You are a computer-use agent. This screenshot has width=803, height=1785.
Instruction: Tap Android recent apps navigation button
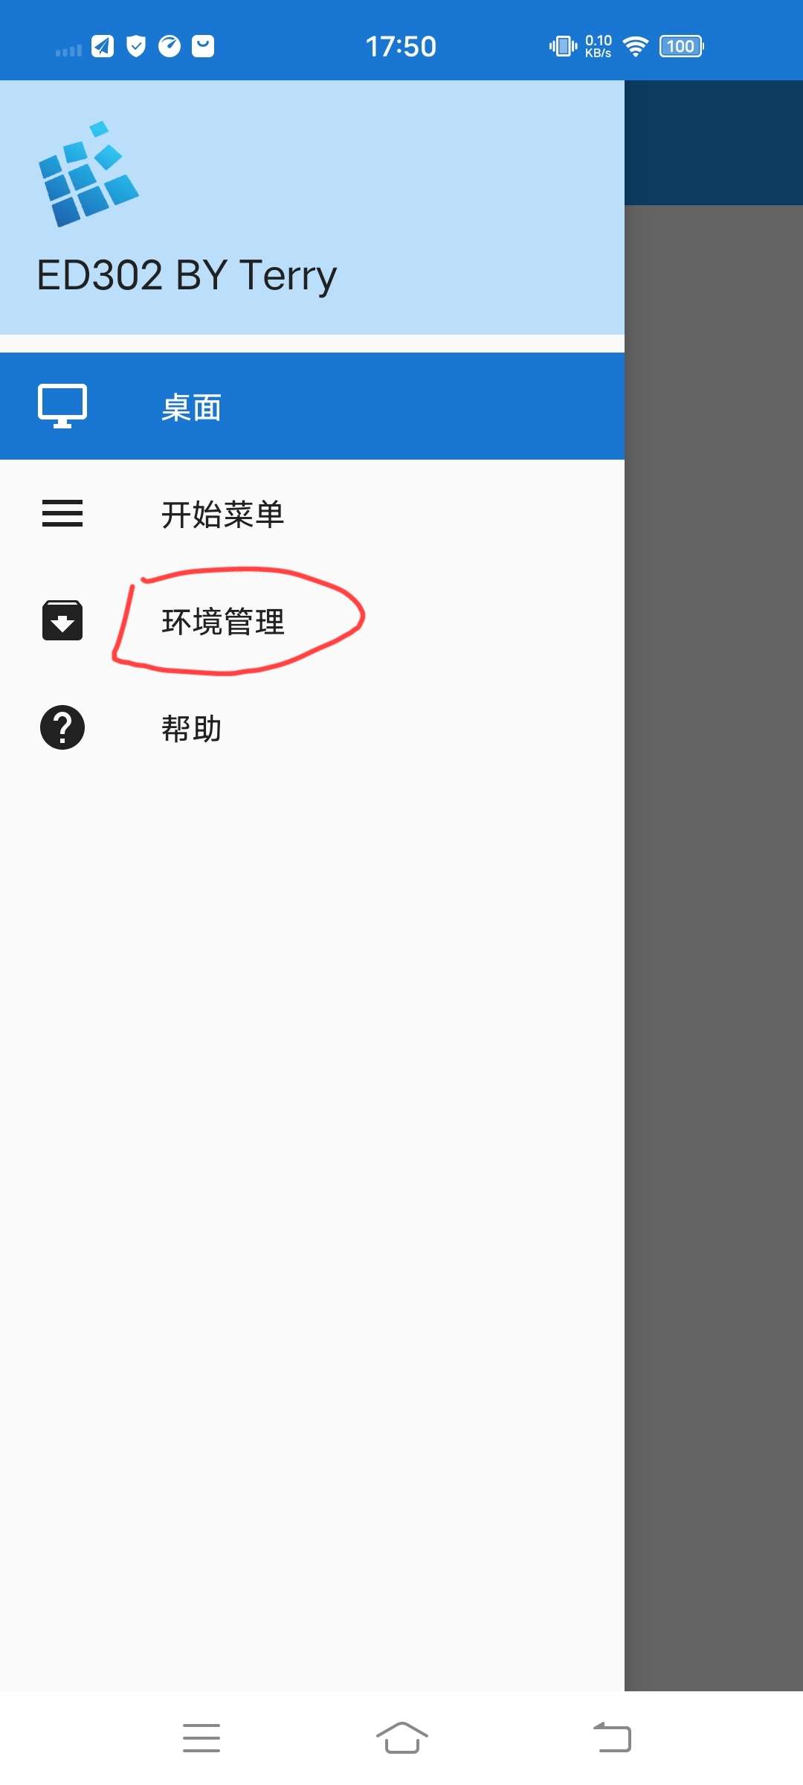click(201, 1738)
